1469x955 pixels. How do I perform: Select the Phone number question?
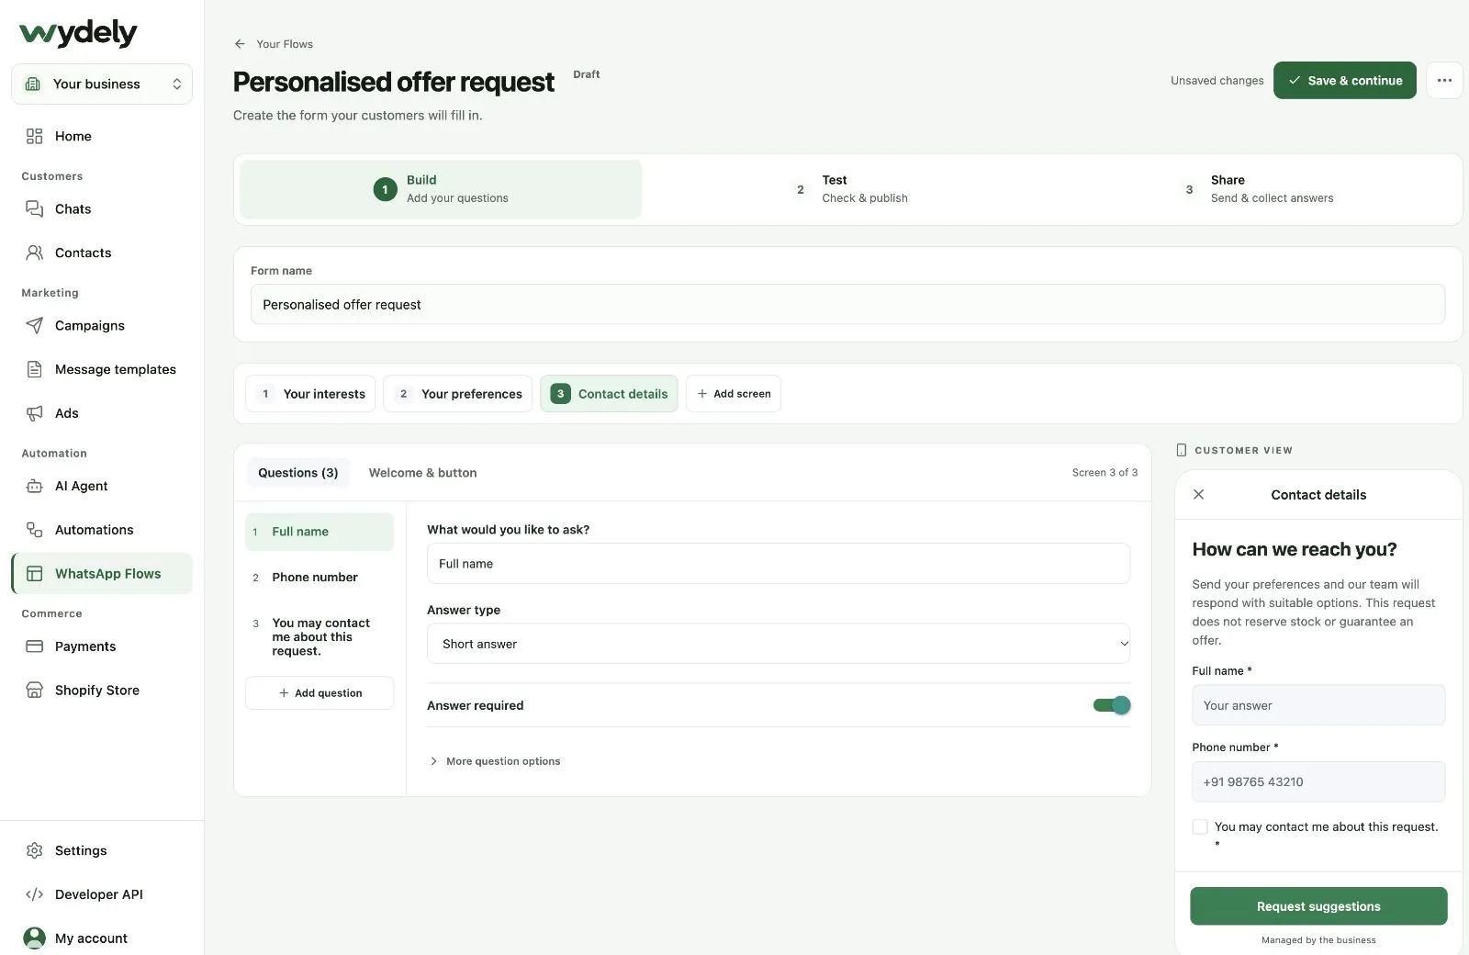(x=320, y=578)
